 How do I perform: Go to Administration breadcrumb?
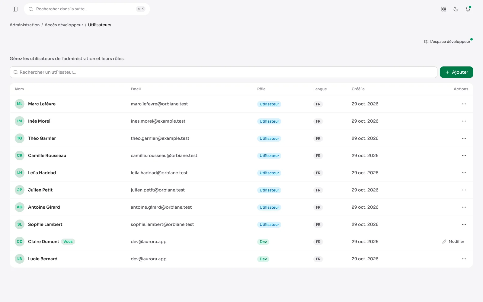click(24, 25)
